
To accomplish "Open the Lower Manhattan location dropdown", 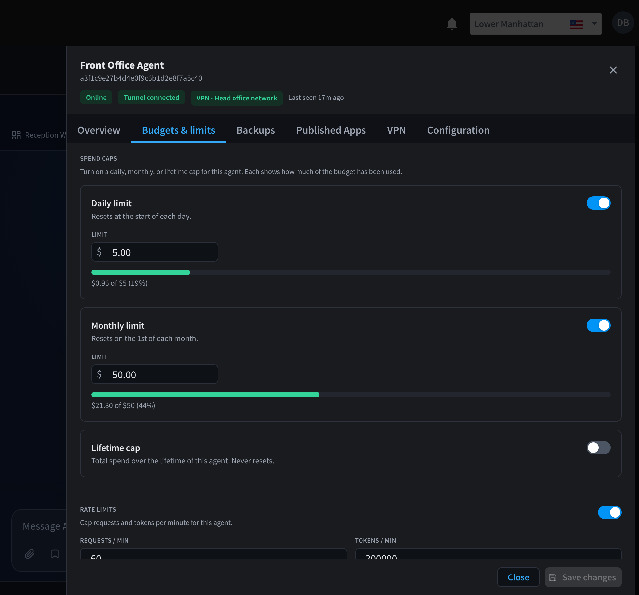I will 535,24.
